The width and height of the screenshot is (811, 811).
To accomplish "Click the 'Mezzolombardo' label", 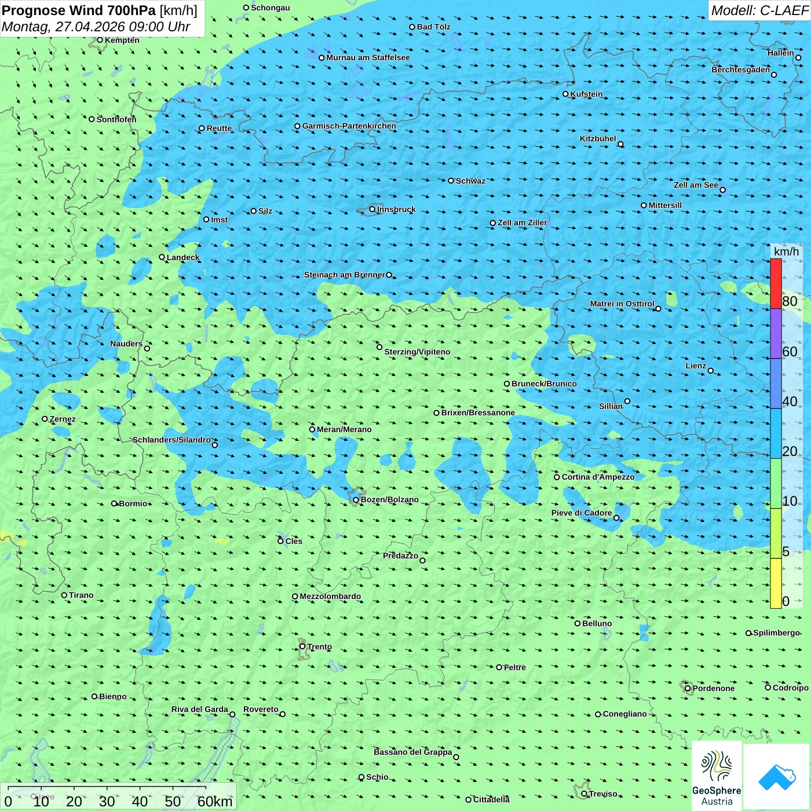I will (330, 596).
